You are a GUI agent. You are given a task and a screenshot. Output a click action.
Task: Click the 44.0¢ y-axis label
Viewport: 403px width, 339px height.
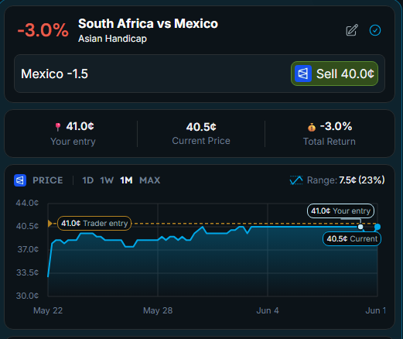27,203
